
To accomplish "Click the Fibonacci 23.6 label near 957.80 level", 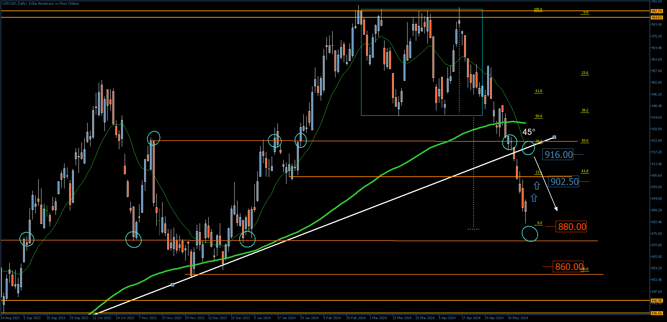I will click(x=584, y=73).
